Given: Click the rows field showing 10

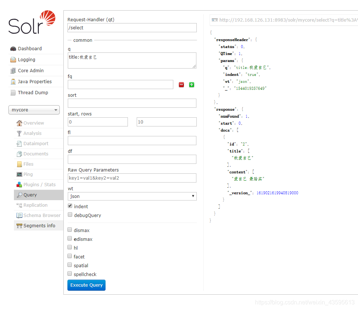Looking at the screenshot, I should [x=167, y=122].
